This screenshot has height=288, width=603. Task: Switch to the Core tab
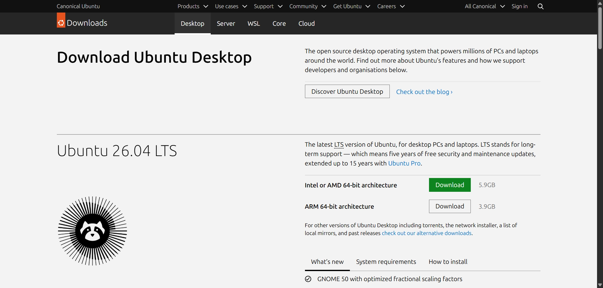click(279, 24)
